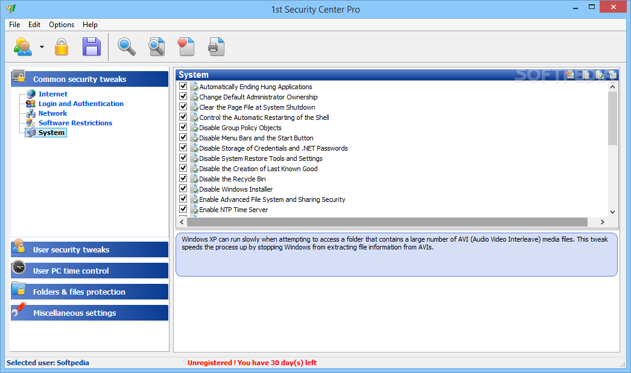Image resolution: width=631 pixels, height=373 pixels.
Task: Uncheck Disable System Restore Tools and Settings
Action: (183, 158)
